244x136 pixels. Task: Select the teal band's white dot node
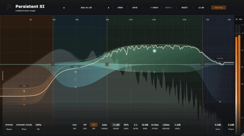76,72
